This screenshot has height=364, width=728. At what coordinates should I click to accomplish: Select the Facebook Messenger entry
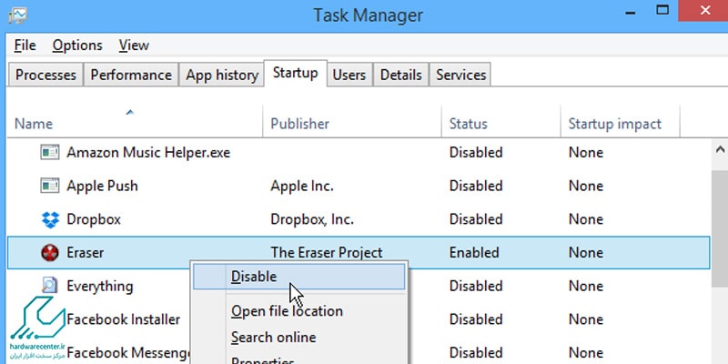coord(128,353)
